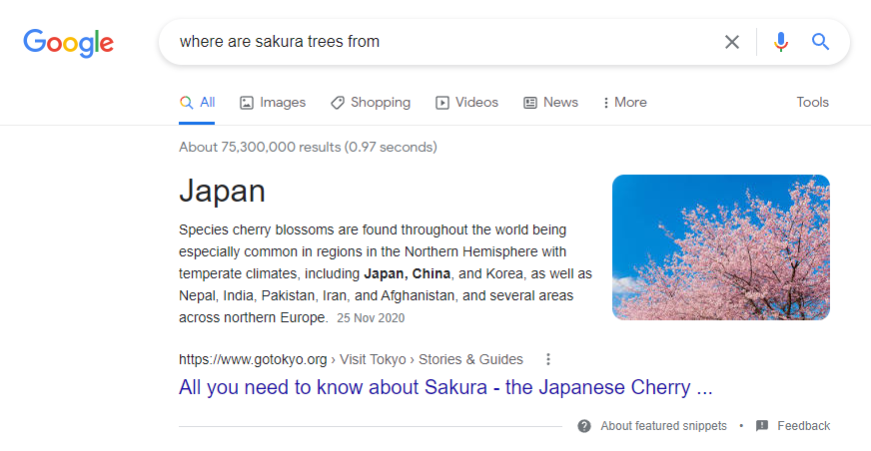
Task: Click the About featured snippets link
Action: pos(663,426)
